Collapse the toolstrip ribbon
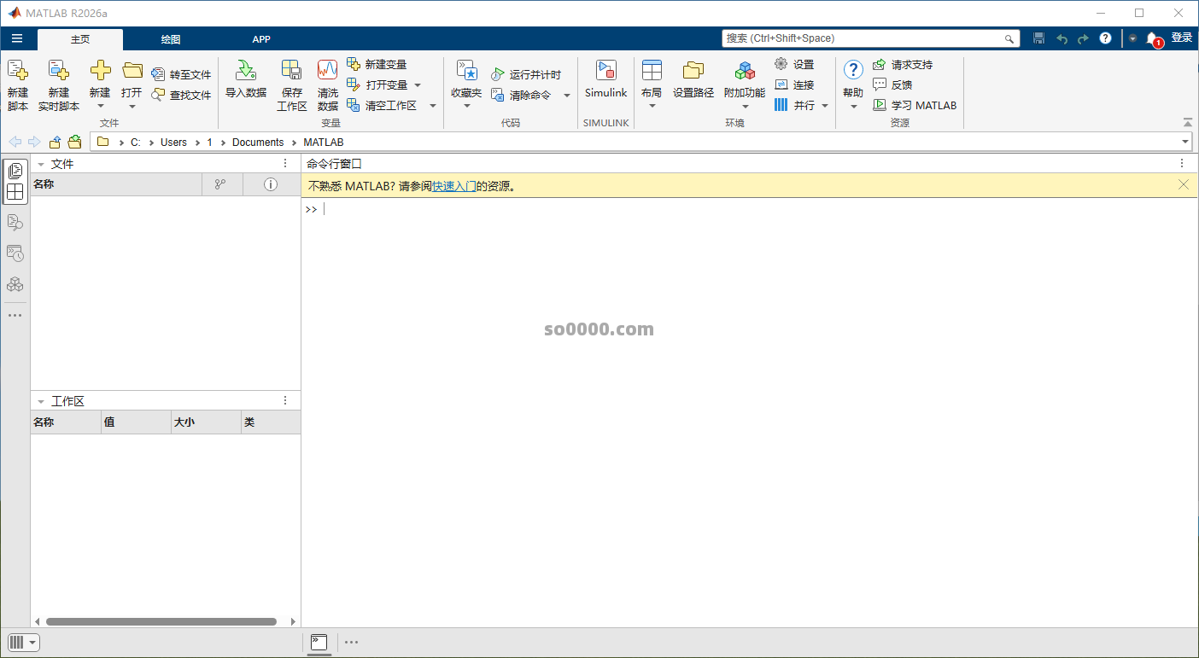 coord(1187,123)
